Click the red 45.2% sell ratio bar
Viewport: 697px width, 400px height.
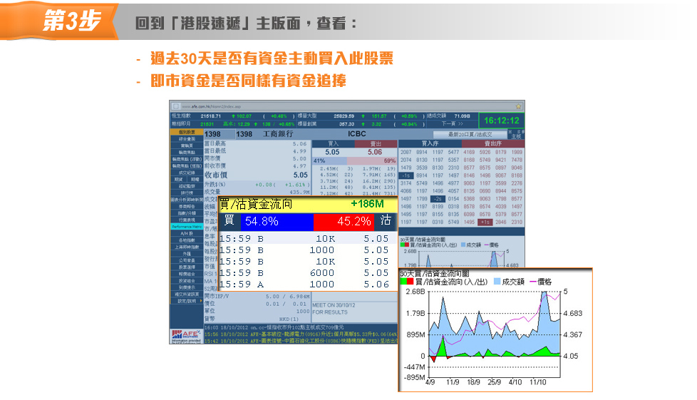(x=344, y=221)
